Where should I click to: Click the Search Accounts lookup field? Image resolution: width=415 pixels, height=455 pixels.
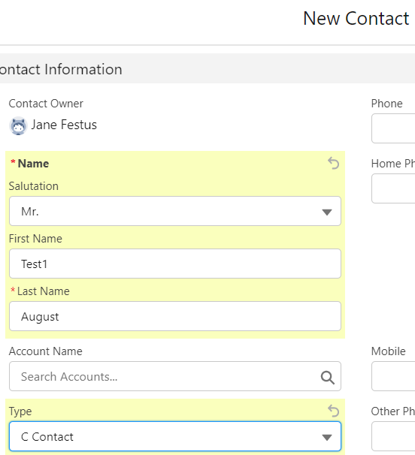coord(175,376)
